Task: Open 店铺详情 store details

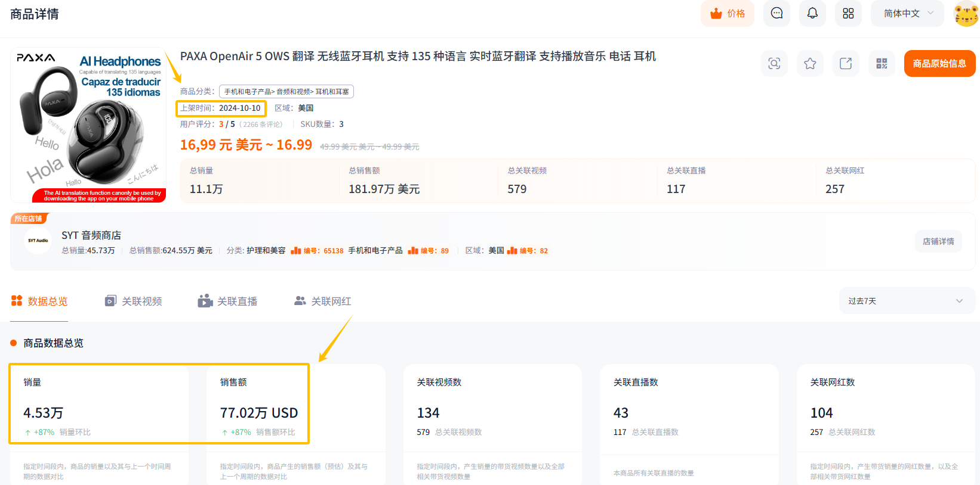Action: tap(938, 241)
